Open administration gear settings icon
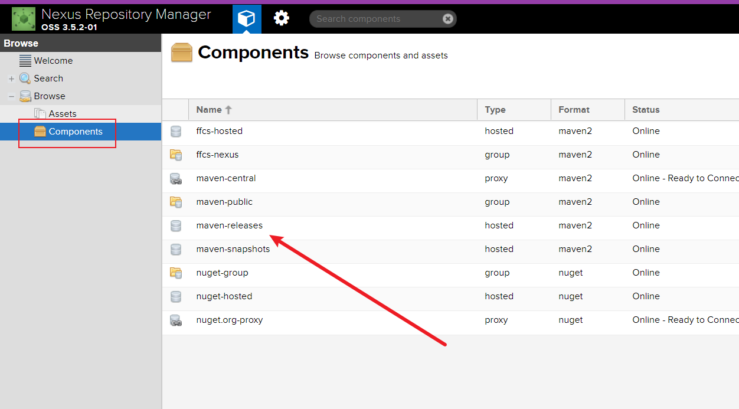 282,19
